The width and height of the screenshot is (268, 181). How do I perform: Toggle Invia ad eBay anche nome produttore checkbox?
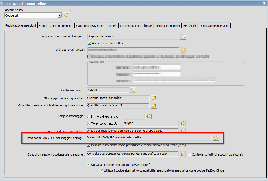click(x=88, y=145)
